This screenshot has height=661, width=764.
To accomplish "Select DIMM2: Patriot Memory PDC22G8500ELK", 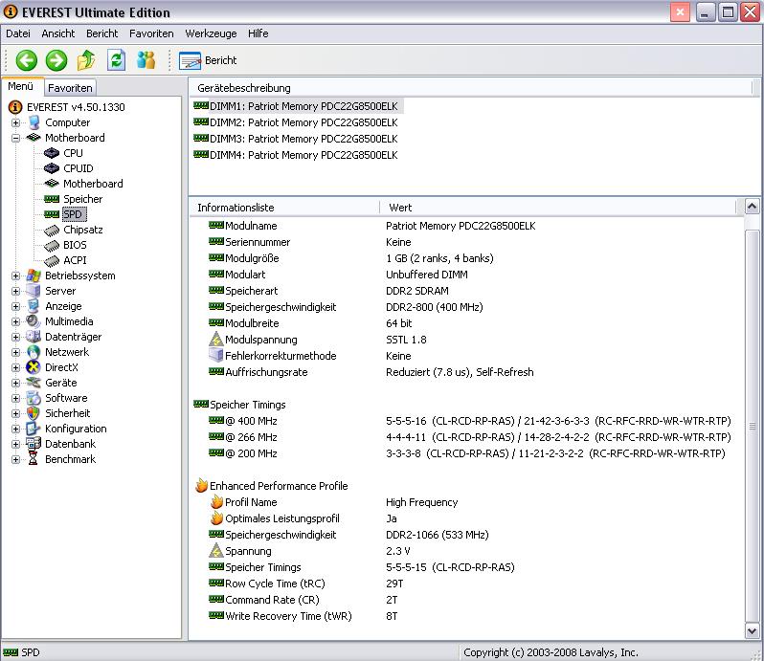I will tap(295, 122).
